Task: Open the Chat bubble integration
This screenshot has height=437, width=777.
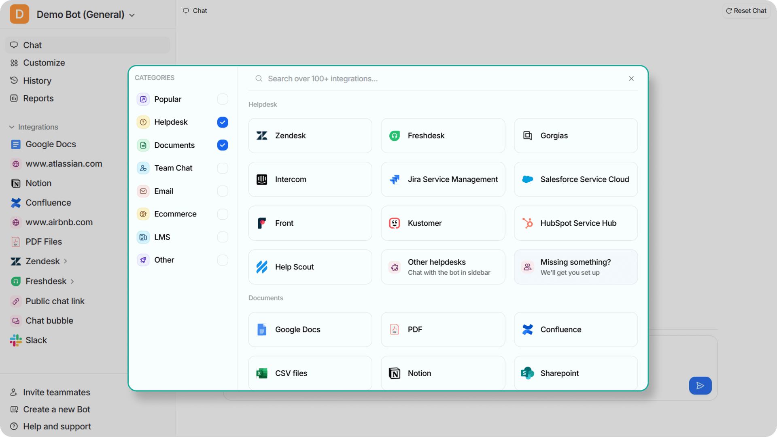Action: click(49, 320)
